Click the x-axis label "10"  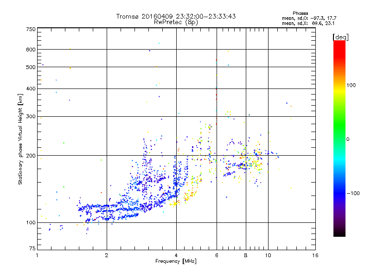pyautogui.click(x=268, y=255)
